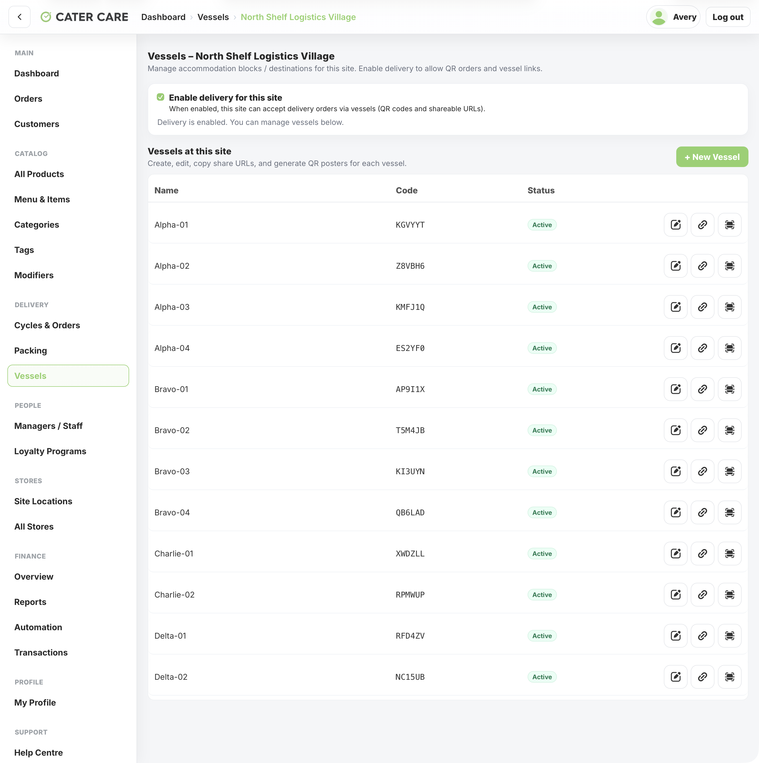Click the code KGVYYT
The image size is (759, 763).
pos(410,225)
